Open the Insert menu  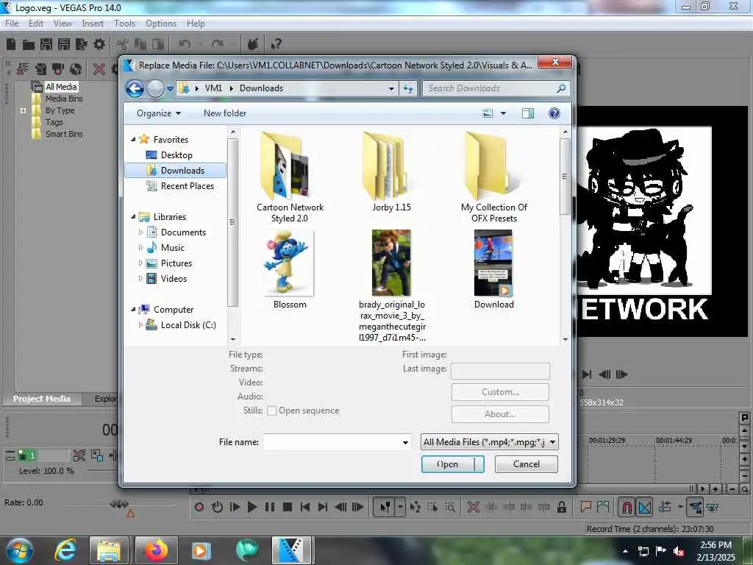tap(93, 24)
